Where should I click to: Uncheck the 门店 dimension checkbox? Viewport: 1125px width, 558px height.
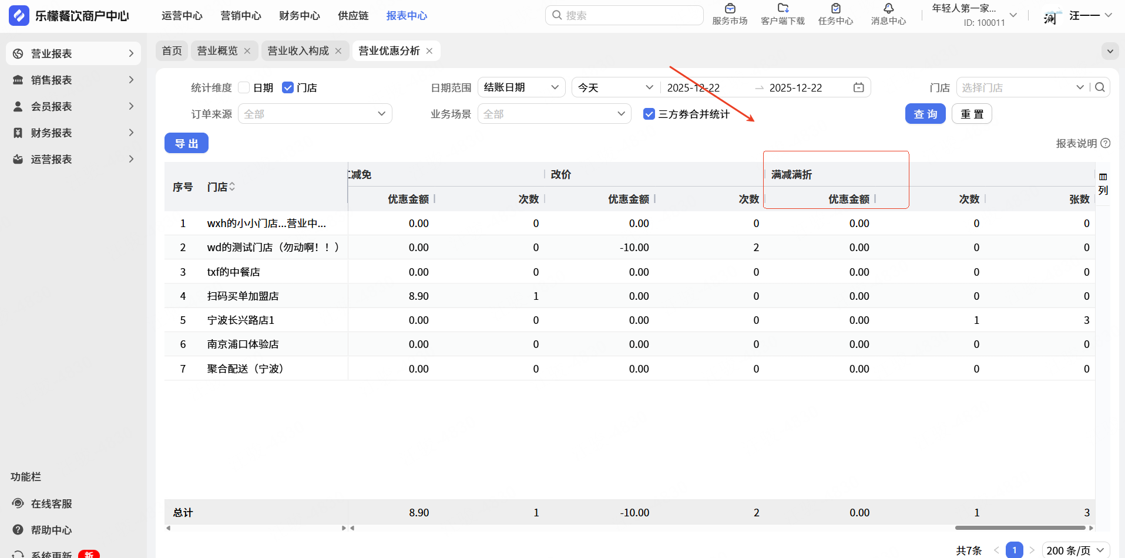click(x=288, y=88)
